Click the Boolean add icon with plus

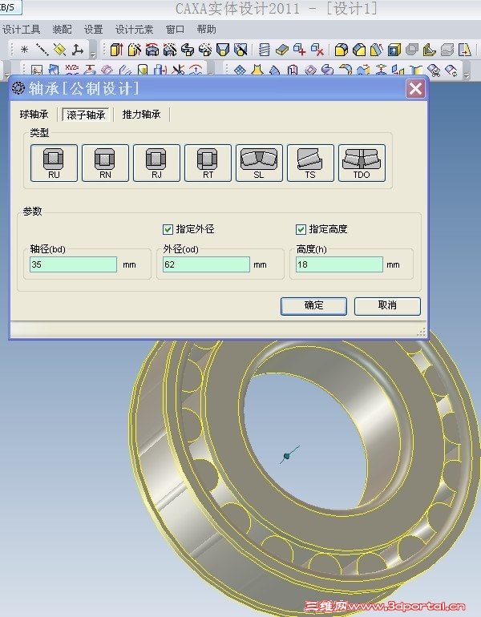300,50
